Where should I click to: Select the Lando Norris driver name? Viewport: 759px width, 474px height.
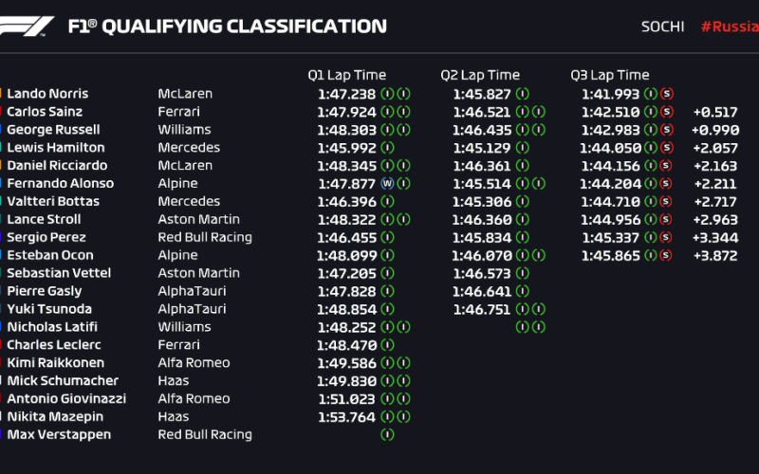[47, 93]
